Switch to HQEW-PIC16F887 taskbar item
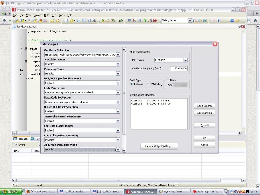 click(x=174, y=192)
